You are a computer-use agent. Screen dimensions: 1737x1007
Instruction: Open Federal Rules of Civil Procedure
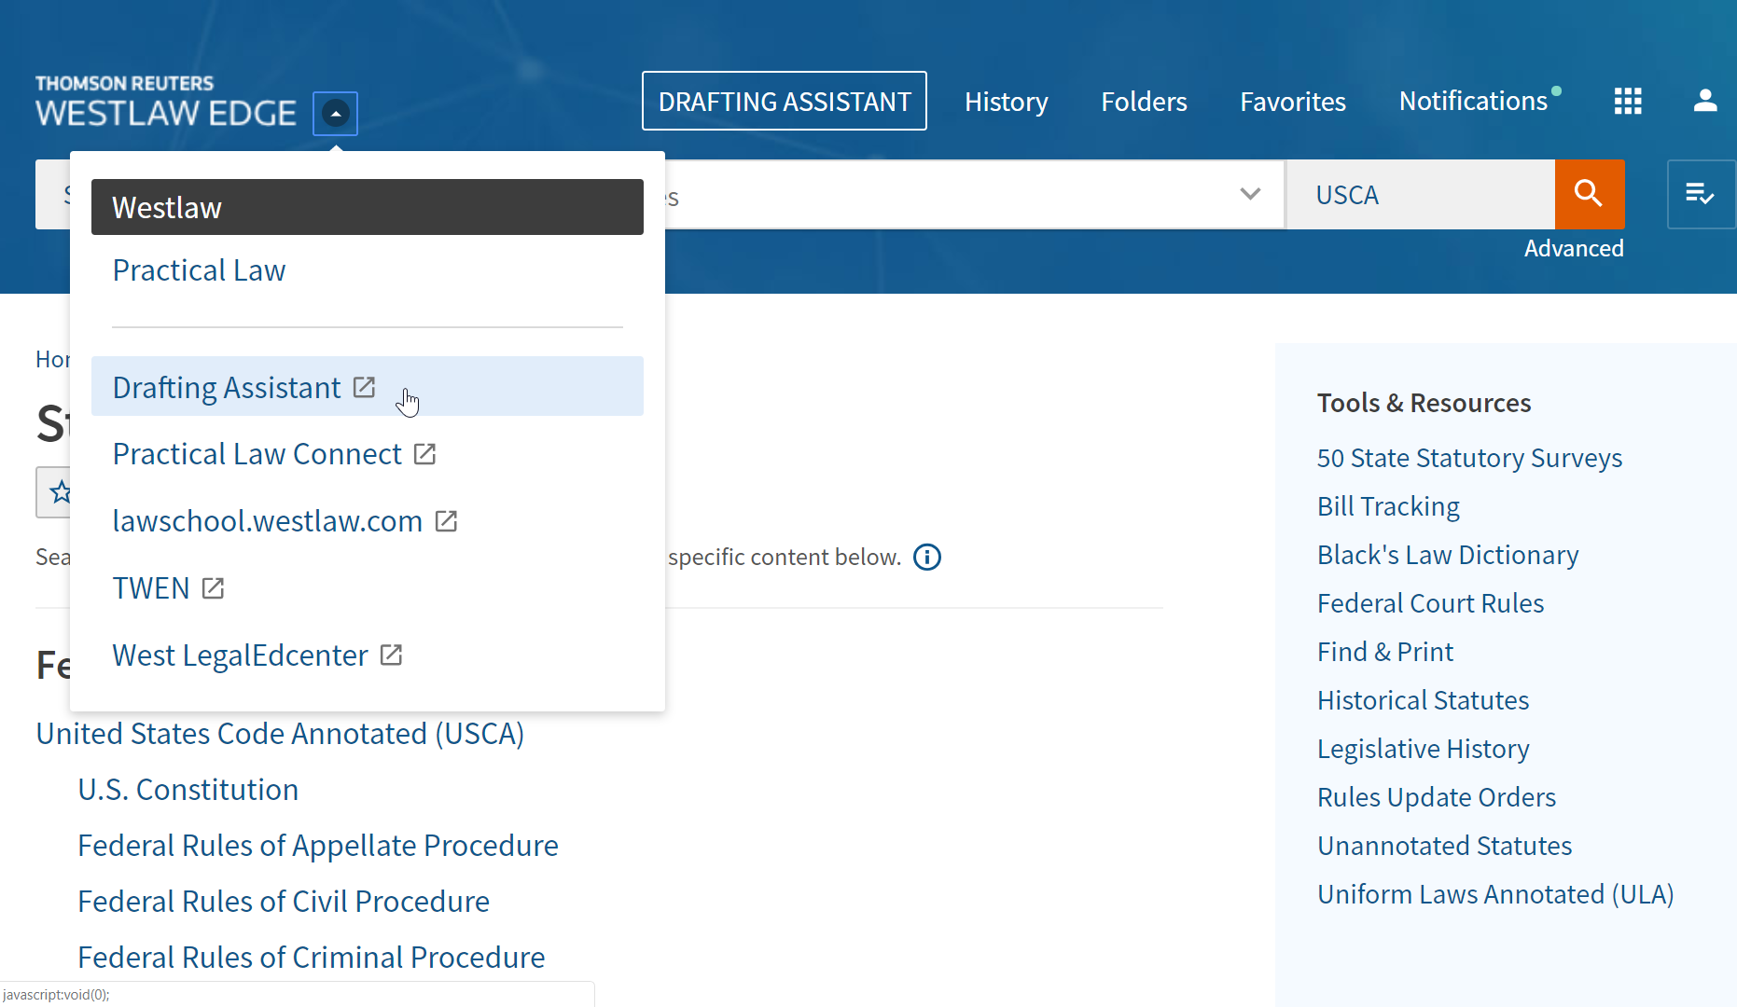click(284, 902)
